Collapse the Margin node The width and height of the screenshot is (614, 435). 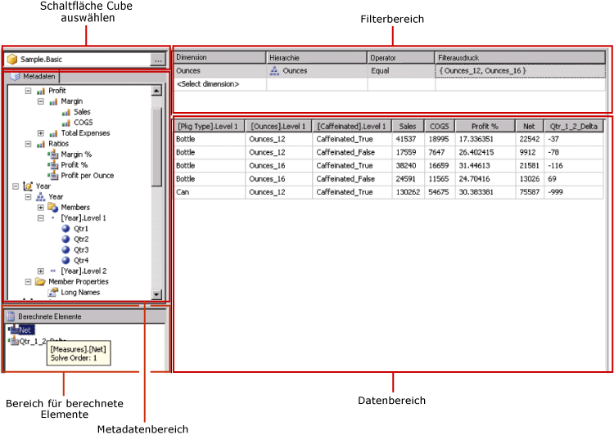(x=41, y=101)
